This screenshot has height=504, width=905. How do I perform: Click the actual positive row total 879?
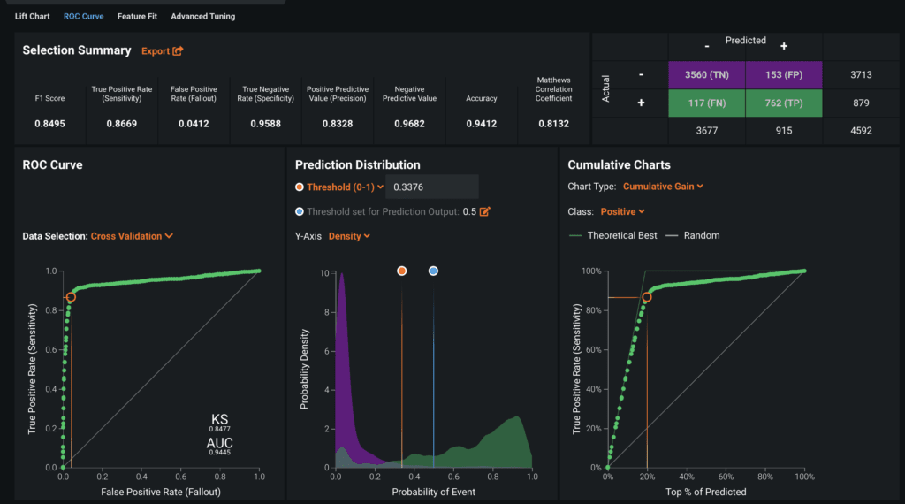(861, 103)
